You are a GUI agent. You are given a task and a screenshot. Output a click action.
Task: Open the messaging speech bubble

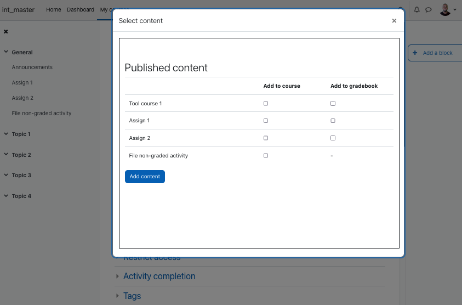(x=429, y=10)
